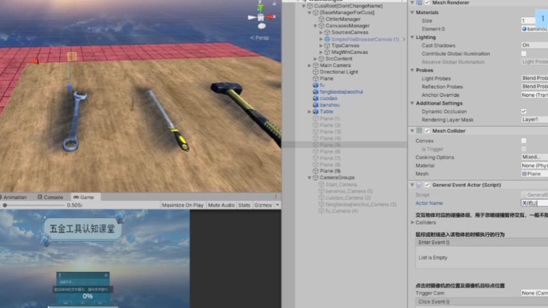This screenshot has height=308, width=548.
Task: Click the Mesh Renderer component icon
Action: click(419, 3)
